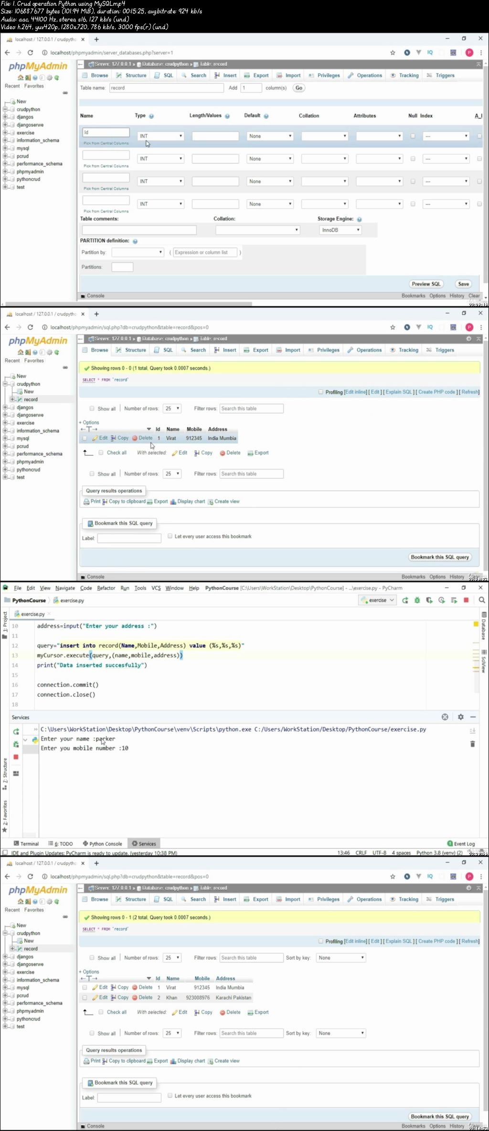489x1131 pixels.
Task: Open Sort by key dropdown above two-row results table
Action: coord(341,958)
